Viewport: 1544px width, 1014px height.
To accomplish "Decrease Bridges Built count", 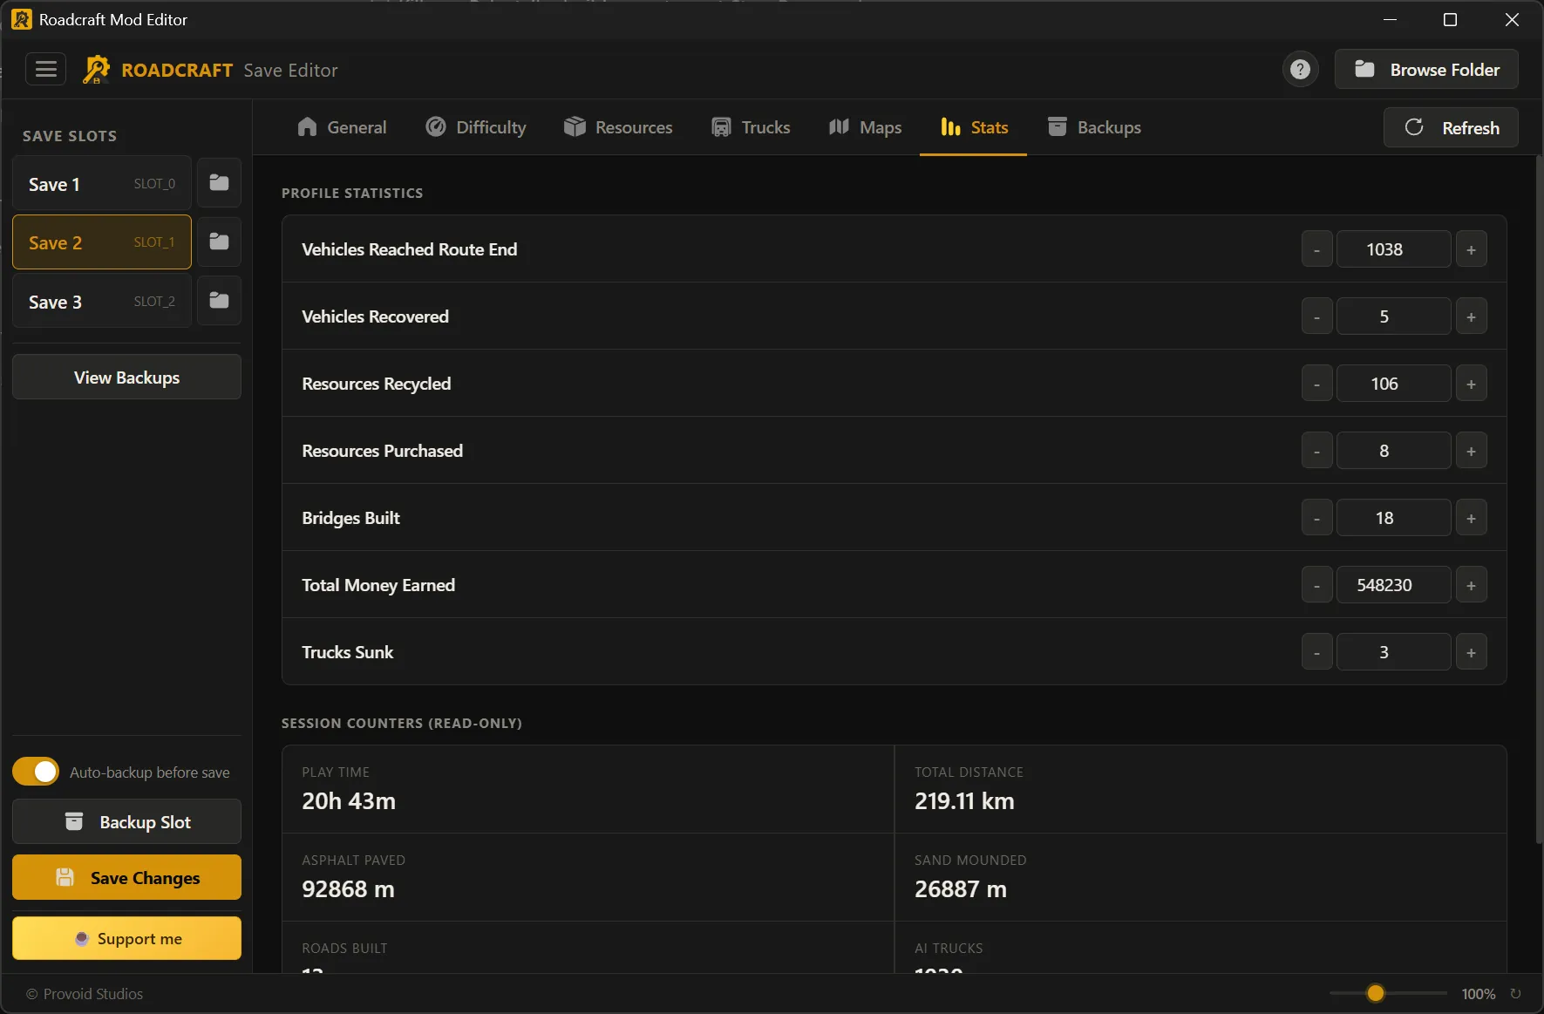I will coord(1316,518).
